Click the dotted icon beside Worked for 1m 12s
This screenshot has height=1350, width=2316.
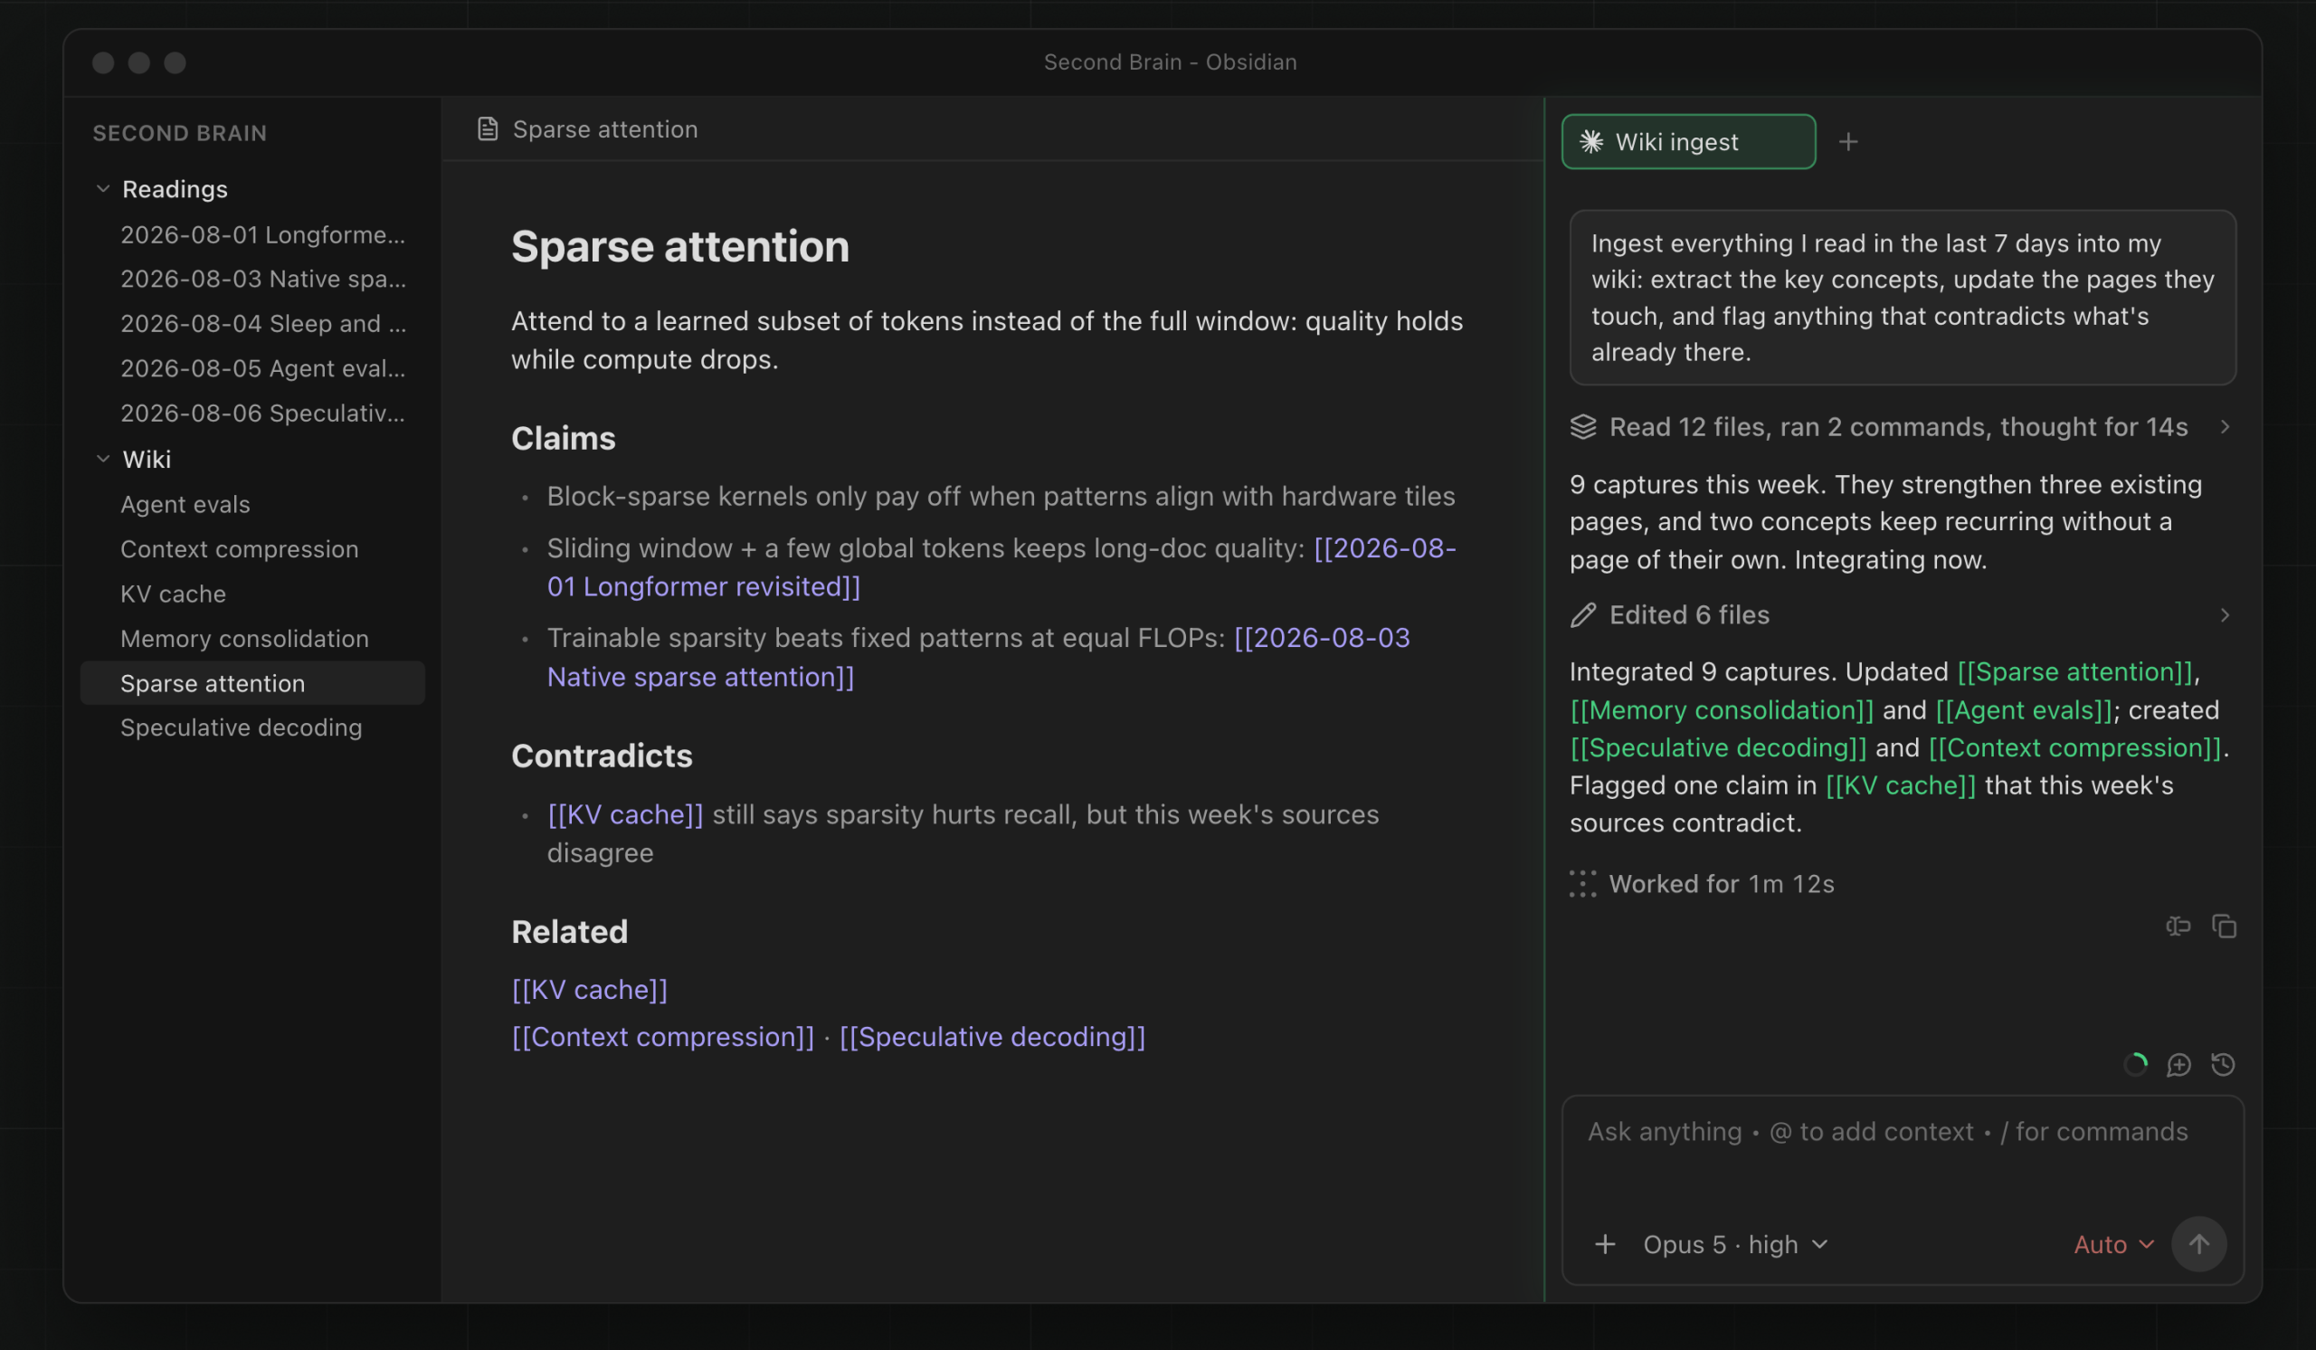point(1582,884)
